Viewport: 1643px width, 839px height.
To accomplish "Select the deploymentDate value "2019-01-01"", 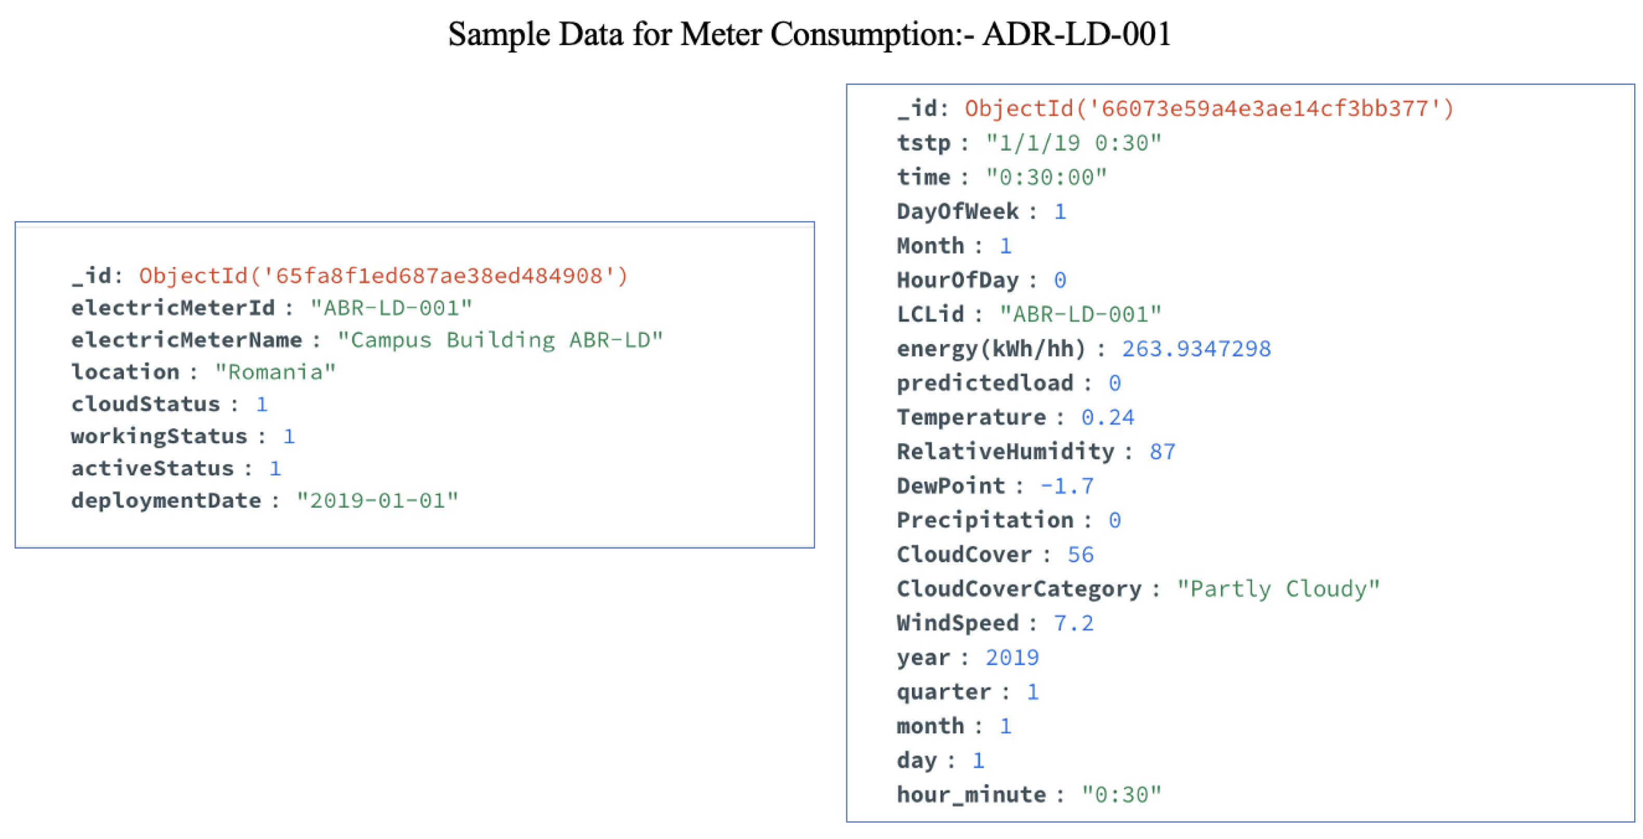I will click(377, 500).
